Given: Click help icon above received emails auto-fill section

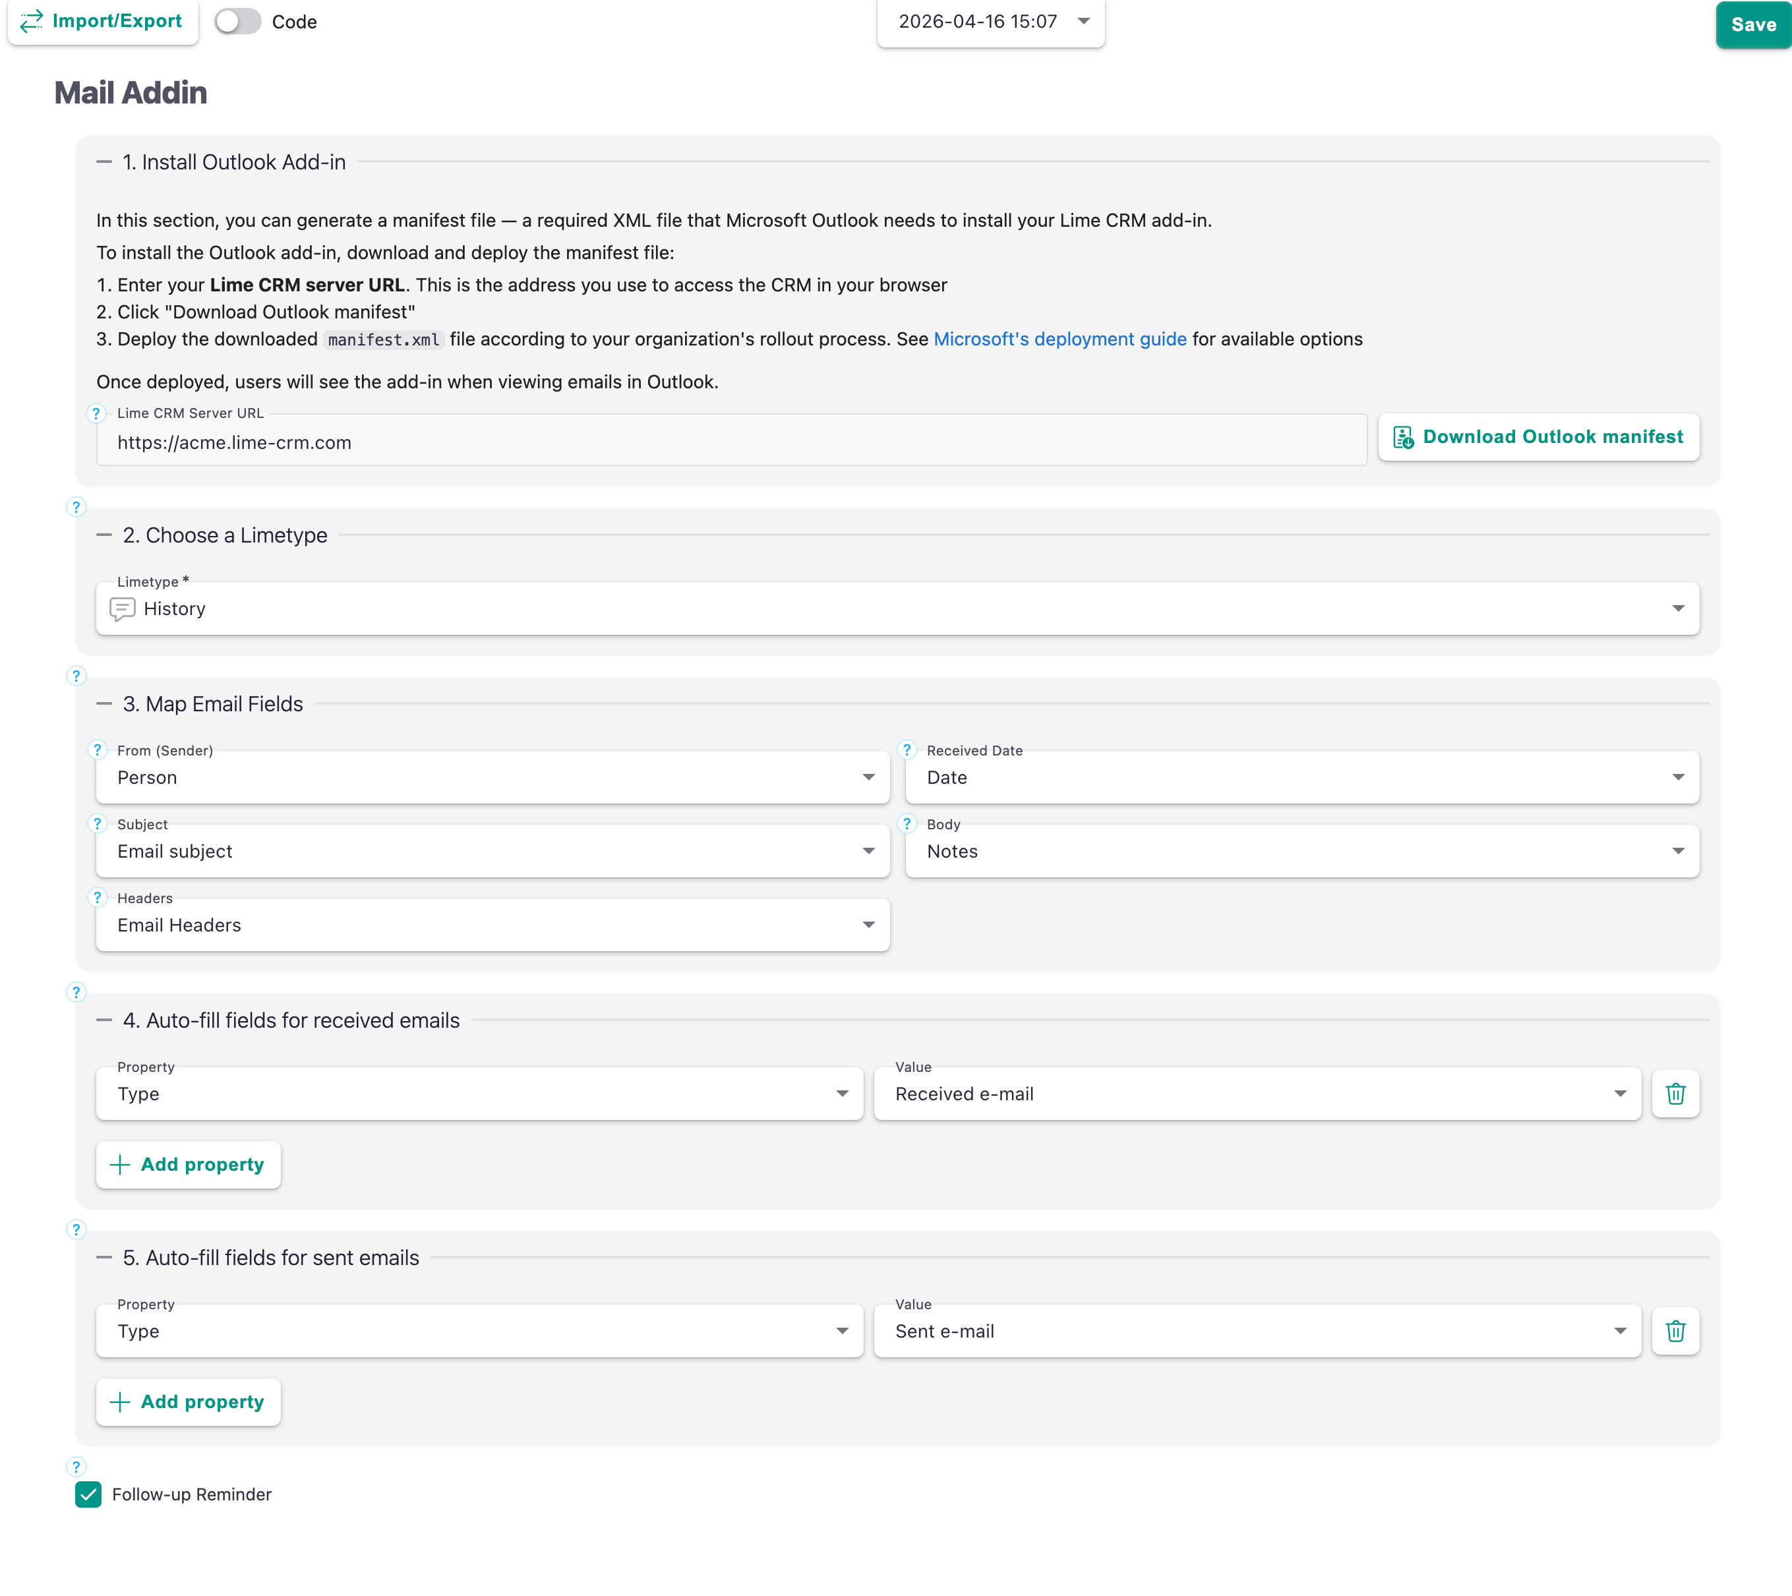Looking at the screenshot, I should coord(76,993).
